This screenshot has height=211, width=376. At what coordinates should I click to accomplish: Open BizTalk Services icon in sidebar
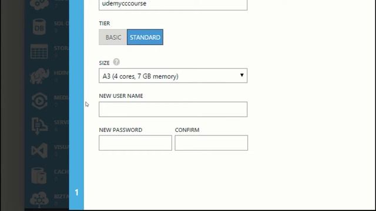pos(39,199)
